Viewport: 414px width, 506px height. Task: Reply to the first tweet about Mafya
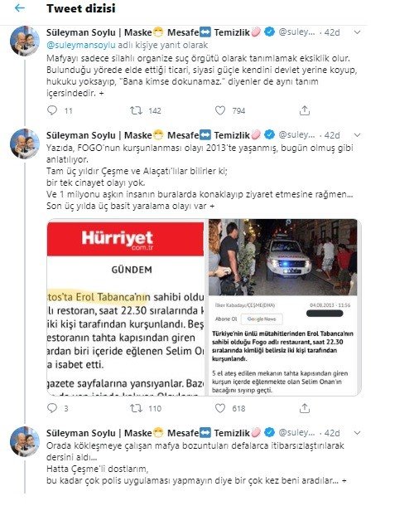click(x=52, y=110)
